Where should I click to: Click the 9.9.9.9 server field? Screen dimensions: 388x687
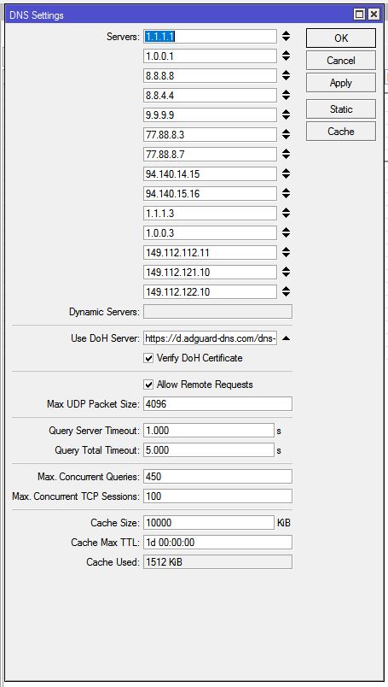tap(210, 114)
